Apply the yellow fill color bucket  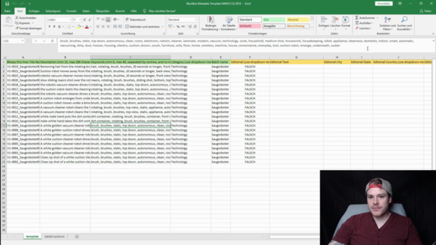[x=79, y=27]
